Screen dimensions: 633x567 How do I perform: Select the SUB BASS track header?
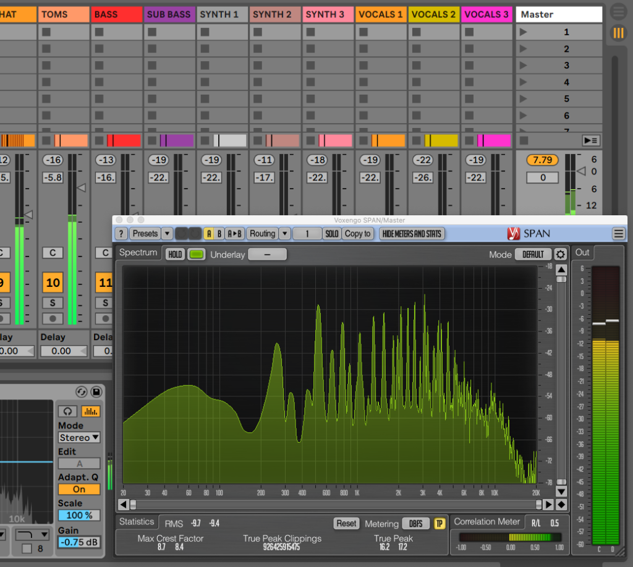[x=169, y=15]
